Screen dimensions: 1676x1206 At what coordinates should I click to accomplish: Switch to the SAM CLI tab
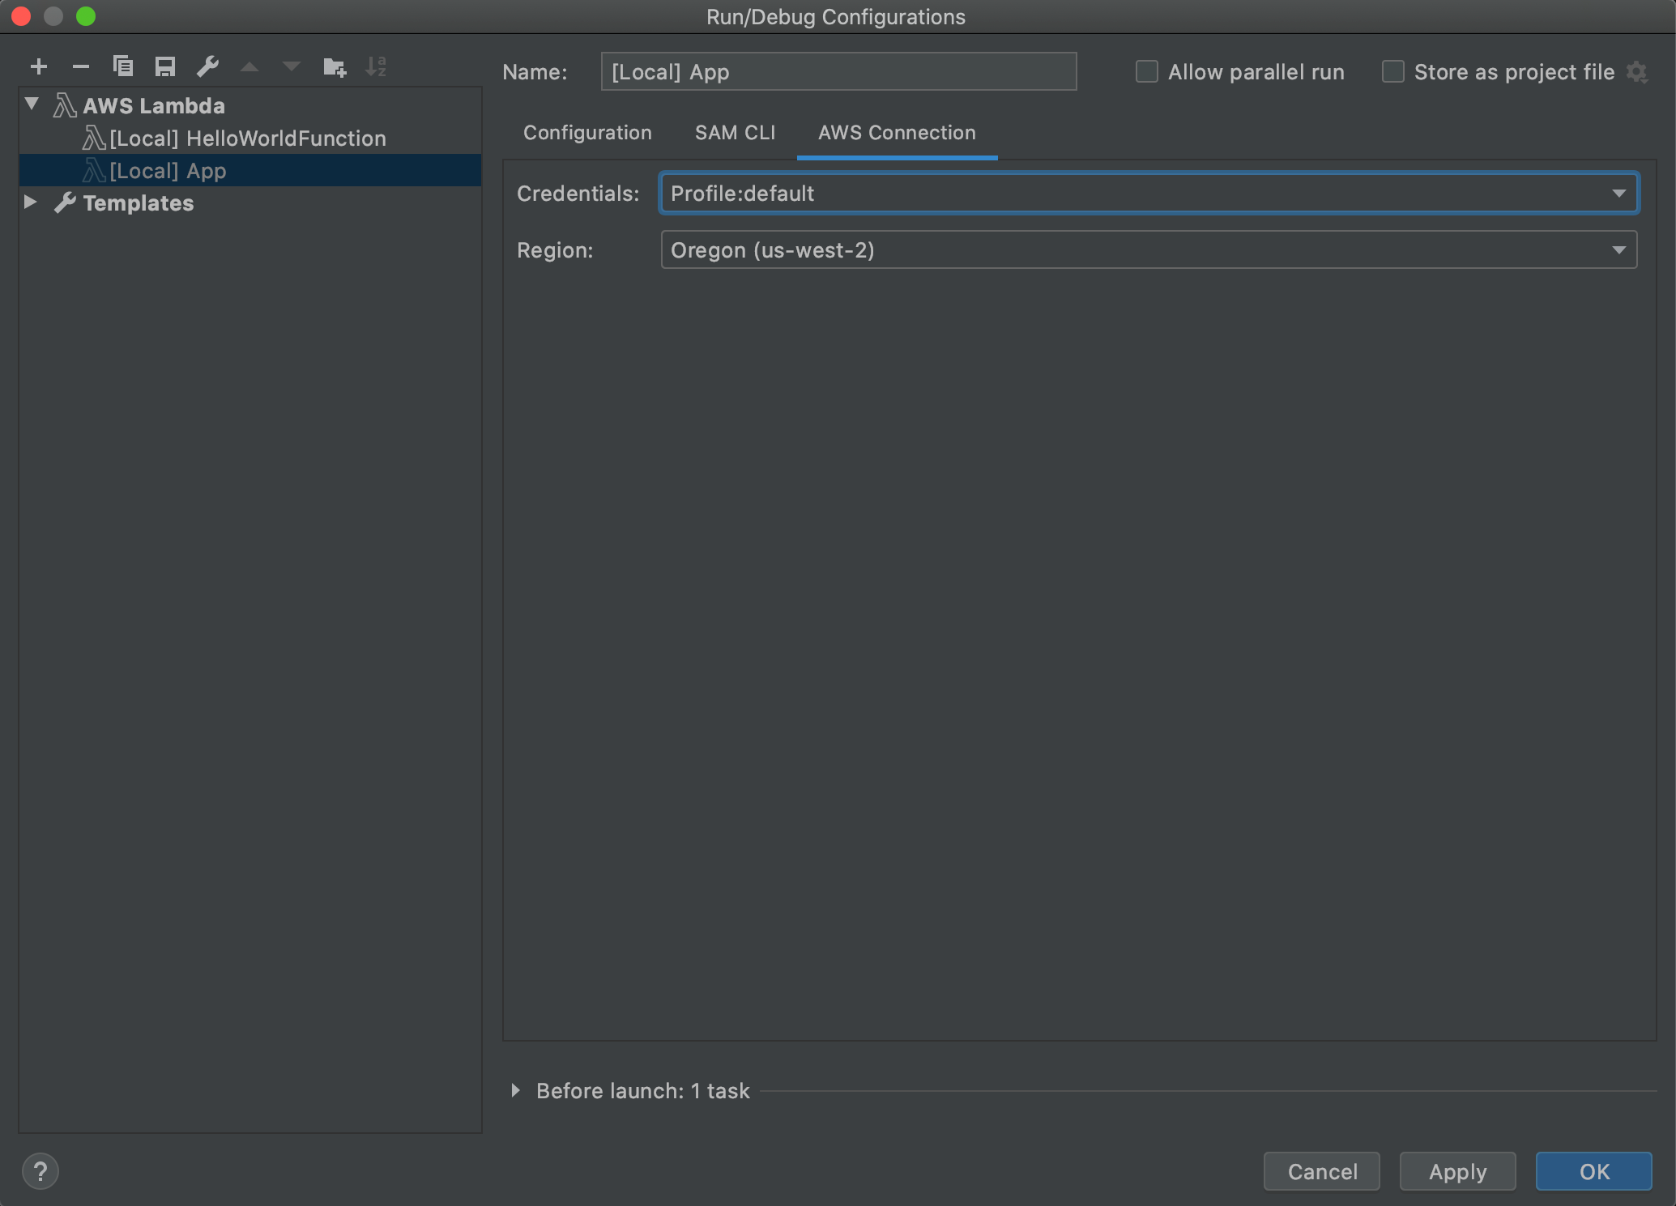pyautogui.click(x=735, y=132)
